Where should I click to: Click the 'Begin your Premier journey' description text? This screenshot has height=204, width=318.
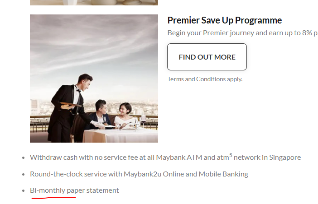point(242,33)
